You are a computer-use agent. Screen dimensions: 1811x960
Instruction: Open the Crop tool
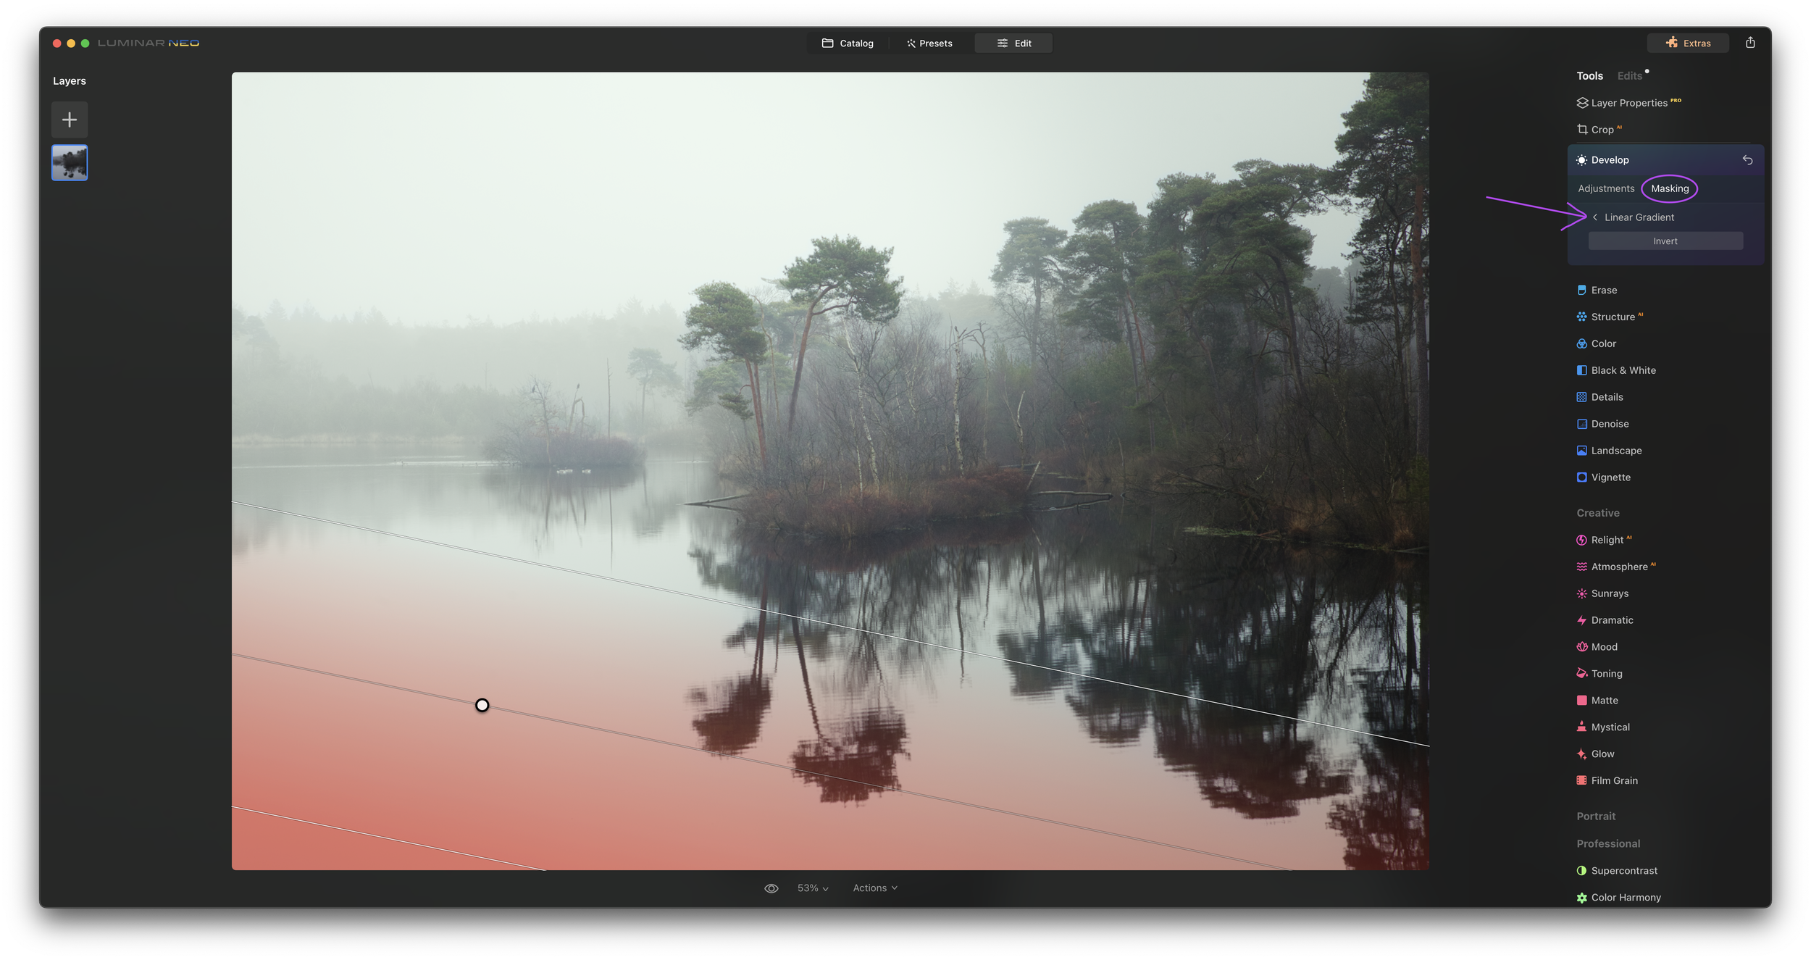(x=1602, y=130)
